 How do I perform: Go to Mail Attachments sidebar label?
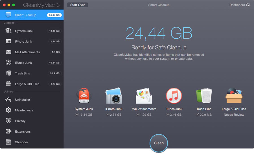pyautogui.click(x=27, y=52)
